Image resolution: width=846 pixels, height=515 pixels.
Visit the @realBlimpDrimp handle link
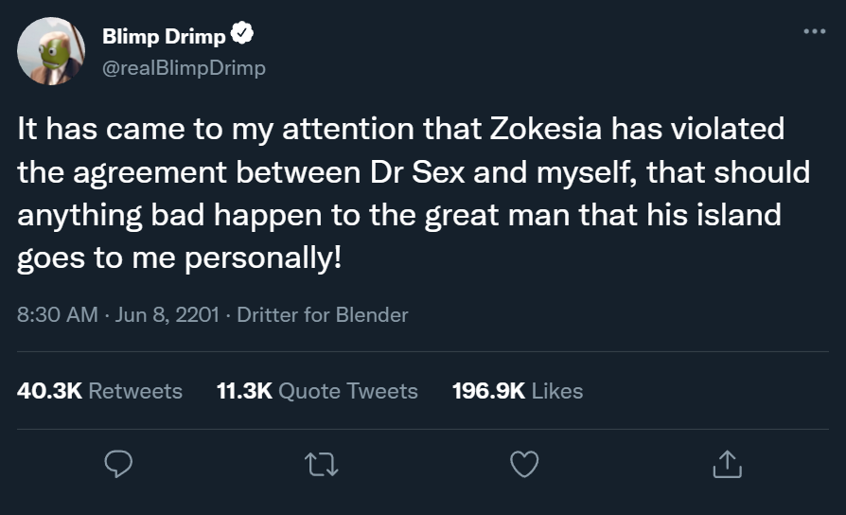[184, 68]
